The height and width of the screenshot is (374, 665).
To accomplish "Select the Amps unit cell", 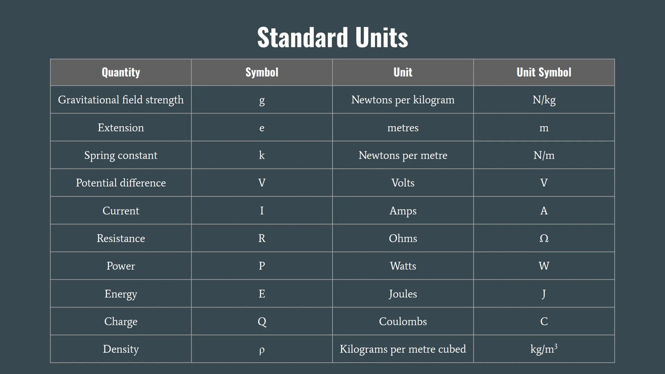I will [x=403, y=211].
